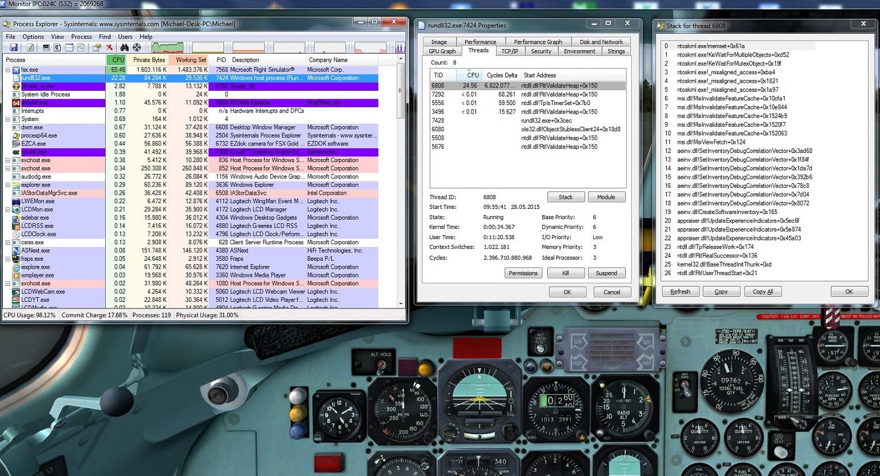Screen dimensions: 880x476
Task: Open the GPU Graph tab
Action: click(442, 51)
